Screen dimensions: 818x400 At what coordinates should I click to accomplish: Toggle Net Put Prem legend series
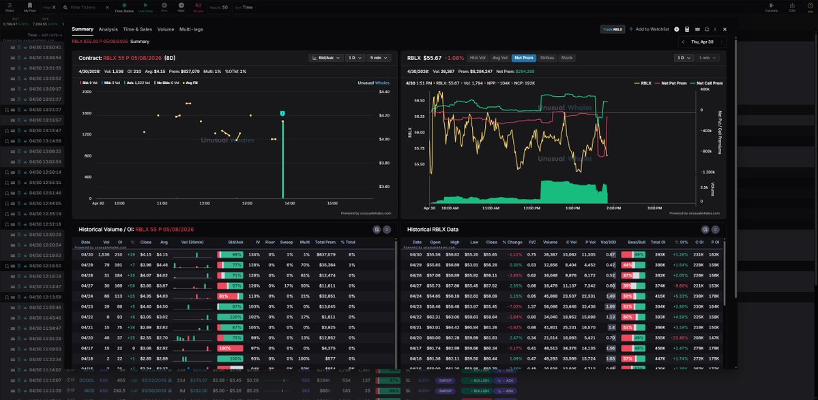point(671,83)
